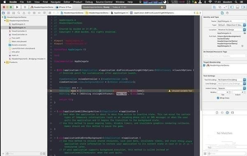The height and width of the screenshot is (156, 247).
Task: Hide the Utilities right panel
Action: 243,7
